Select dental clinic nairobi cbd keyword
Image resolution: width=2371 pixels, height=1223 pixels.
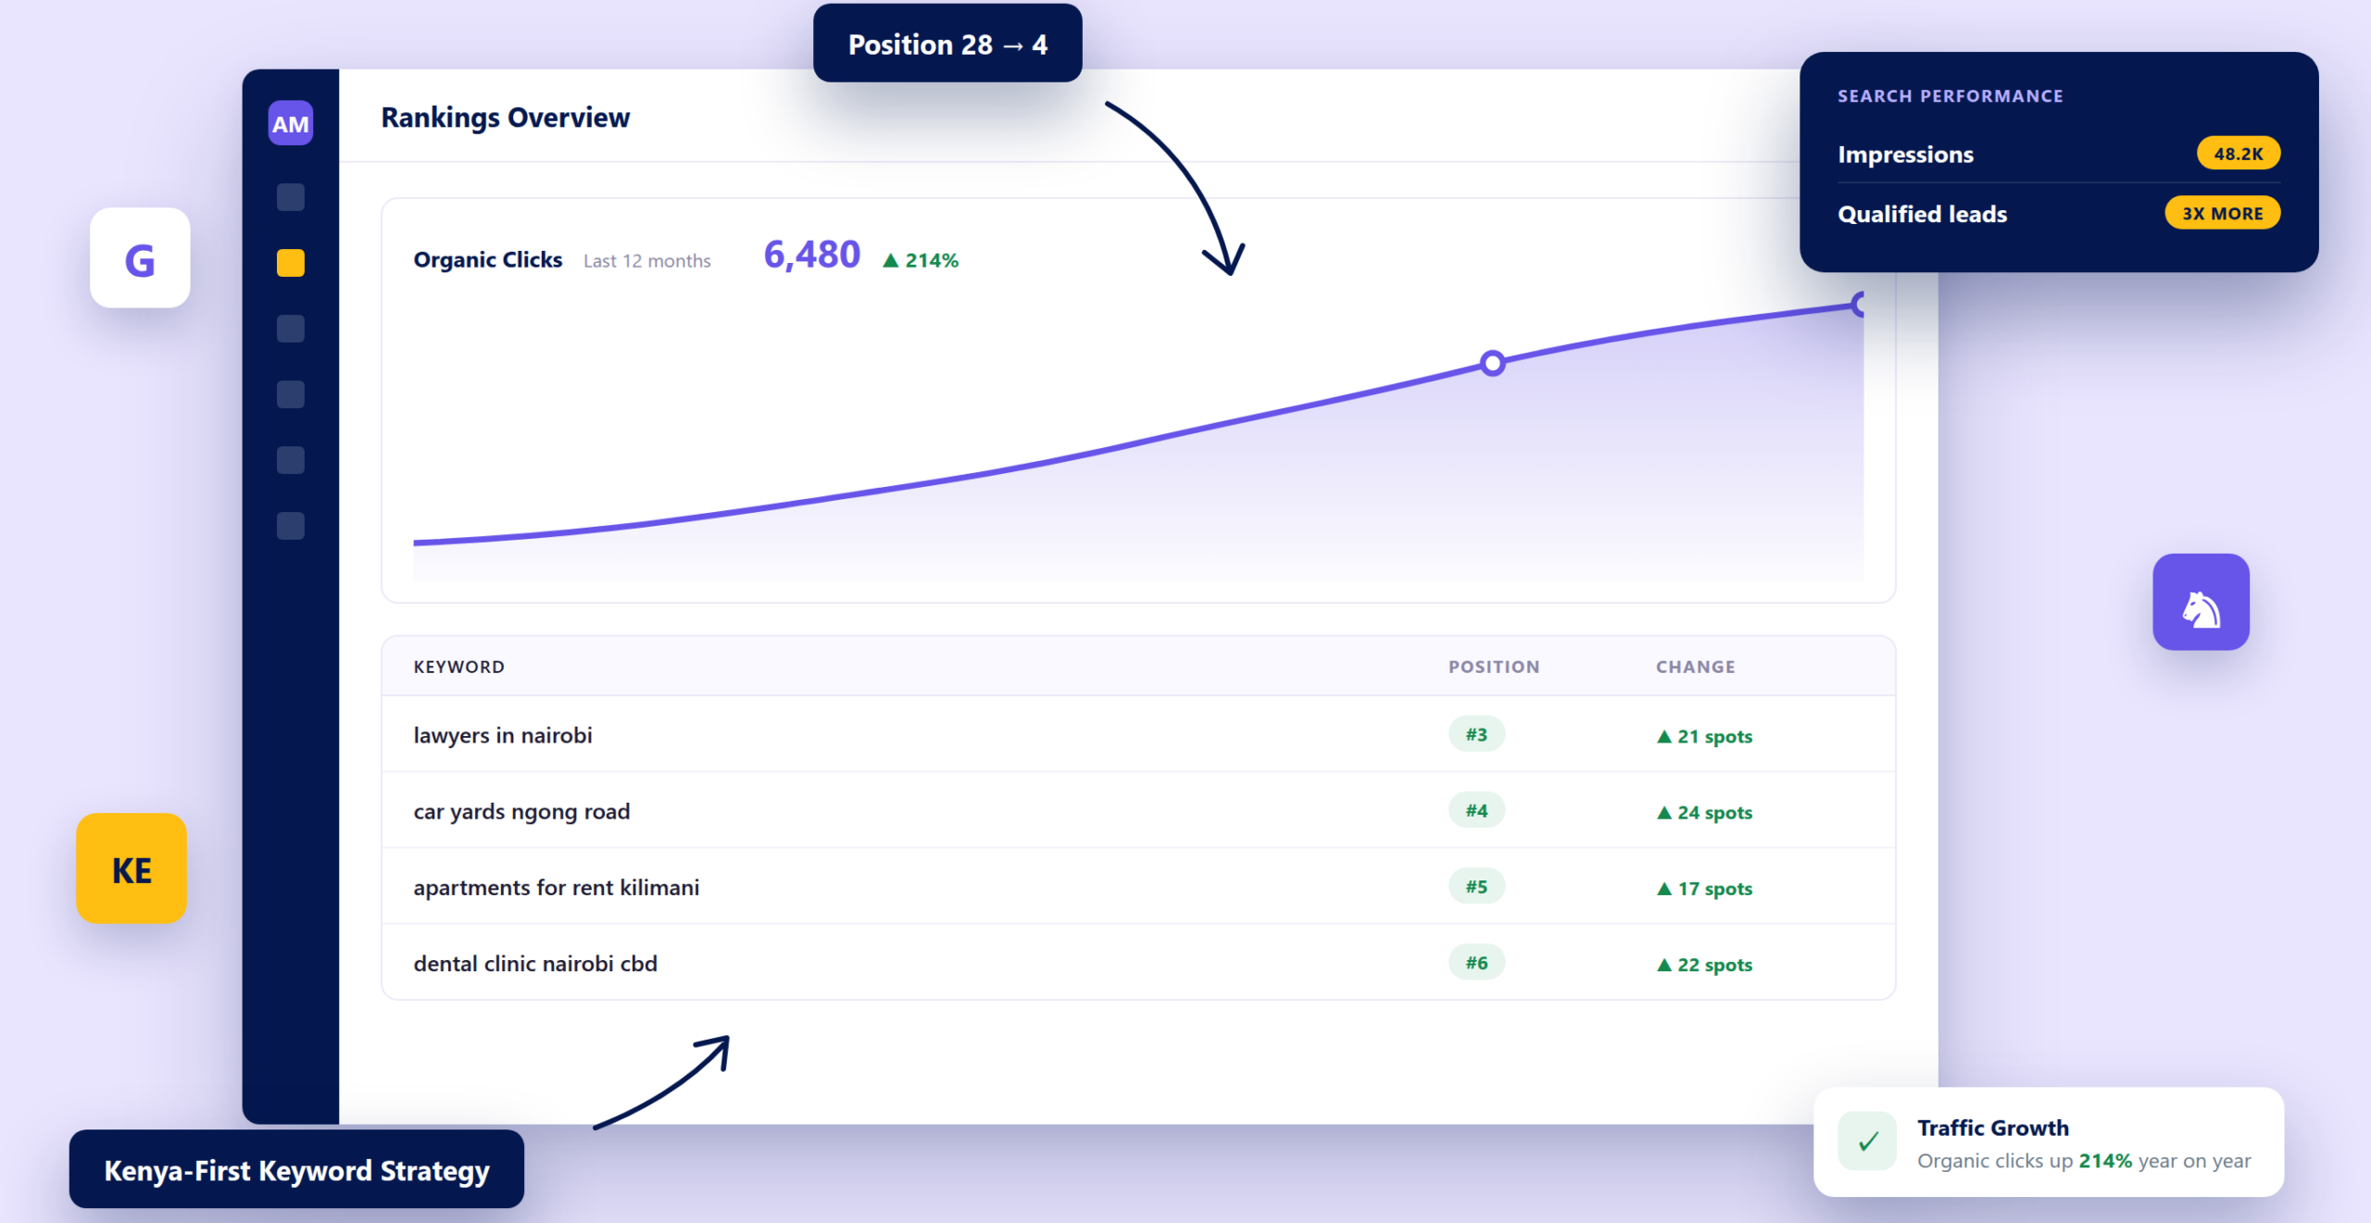pyautogui.click(x=535, y=963)
